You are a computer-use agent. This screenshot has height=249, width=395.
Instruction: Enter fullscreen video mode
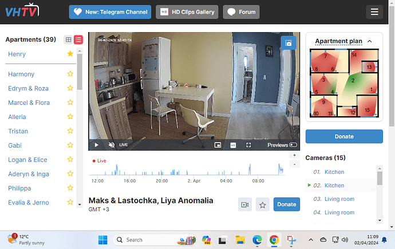248,145
